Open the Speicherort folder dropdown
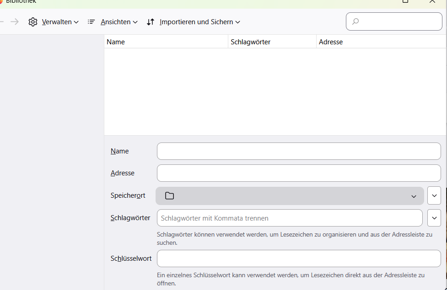The height and width of the screenshot is (290, 447). (289, 196)
